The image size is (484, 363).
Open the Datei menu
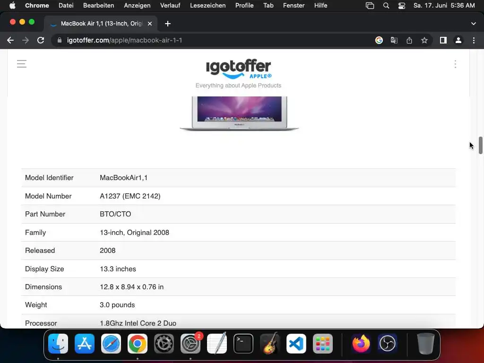click(66, 6)
